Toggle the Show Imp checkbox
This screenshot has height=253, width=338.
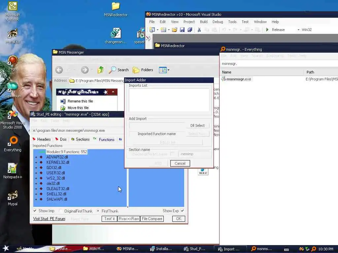point(35,211)
